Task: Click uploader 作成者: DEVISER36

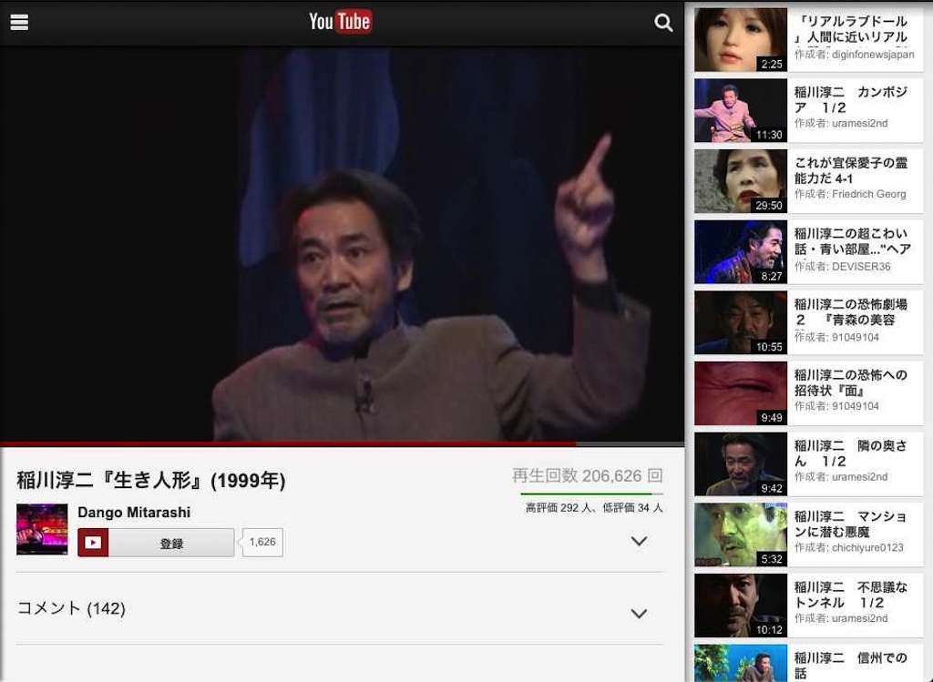Action: [x=843, y=267]
